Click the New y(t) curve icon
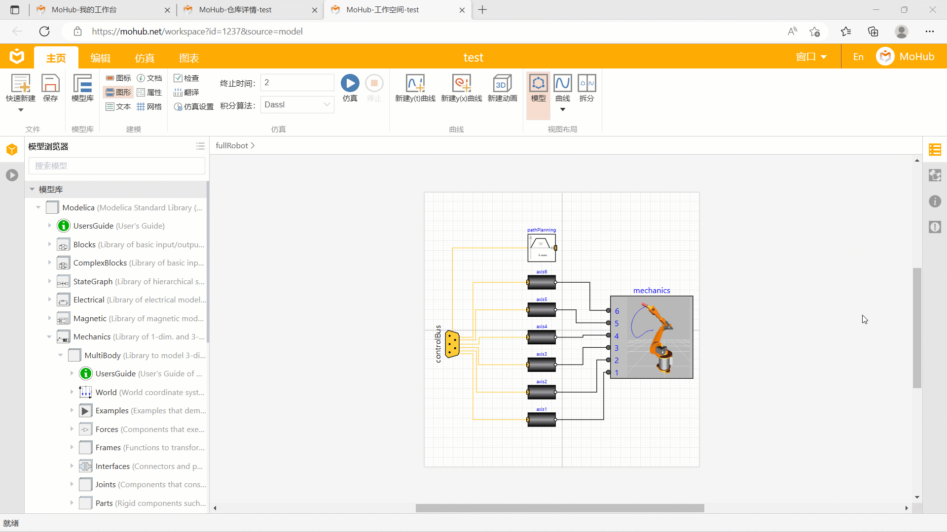 click(x=415, y=83)
